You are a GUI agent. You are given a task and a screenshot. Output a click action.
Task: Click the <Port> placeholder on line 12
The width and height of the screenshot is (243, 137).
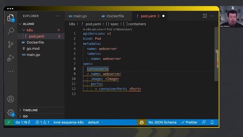(135, 89)
